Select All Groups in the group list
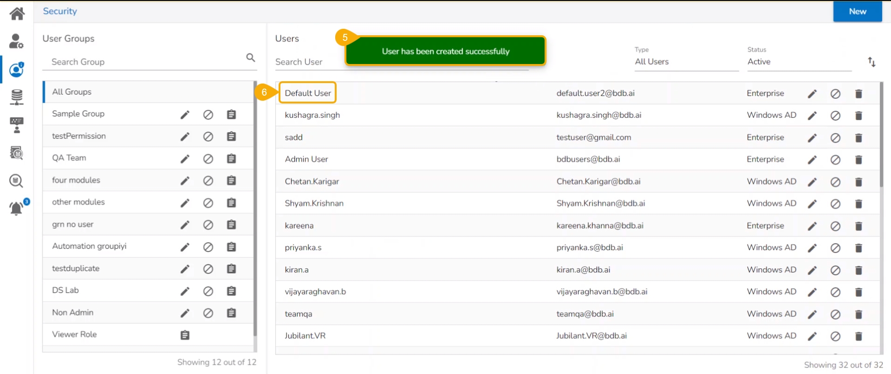Screen dimensions: 891x374 coord(72,92)
